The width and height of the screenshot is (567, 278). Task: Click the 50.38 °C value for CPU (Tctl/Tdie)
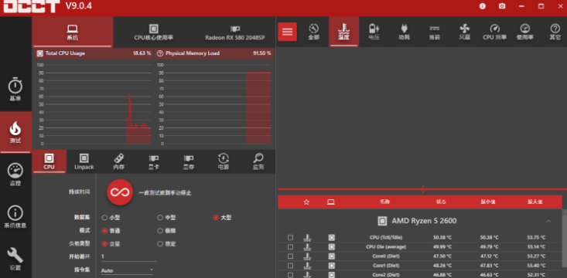tap(442, 238)
